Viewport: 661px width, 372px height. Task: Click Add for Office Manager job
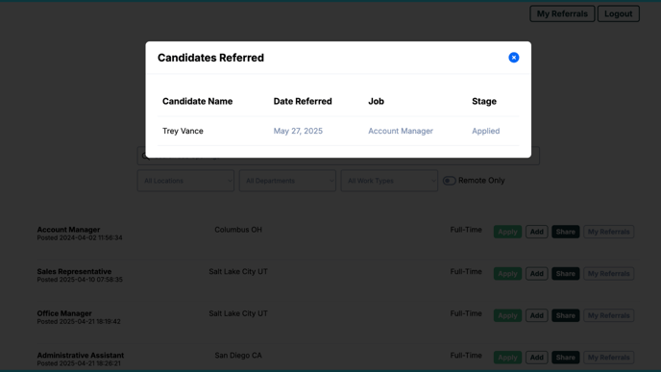point(537,315)
